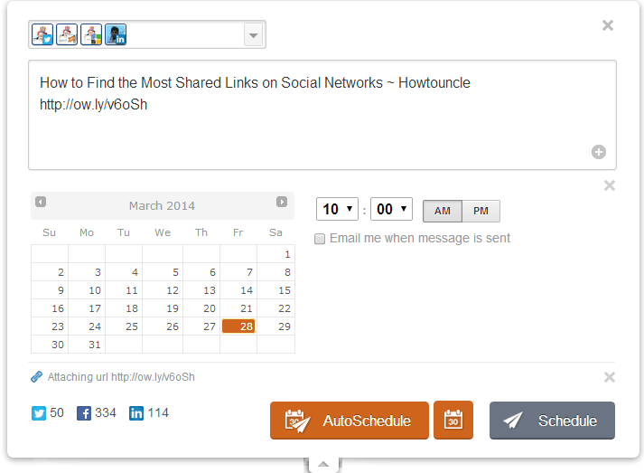
Task: Click the plus icon in the message box
Action: [598, 152]
